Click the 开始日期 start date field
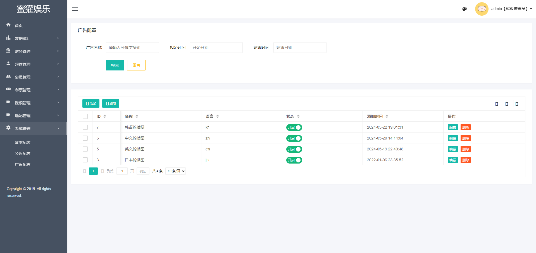This screenshot has width=536, height=253. 216,48
